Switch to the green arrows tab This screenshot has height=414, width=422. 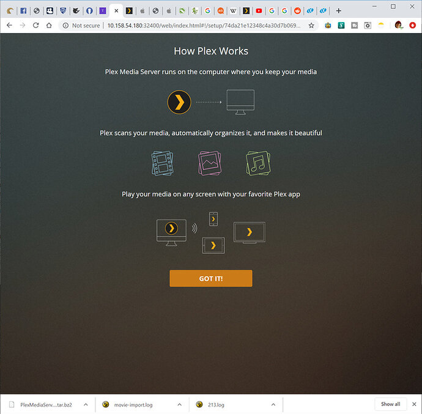click(182, 11)
